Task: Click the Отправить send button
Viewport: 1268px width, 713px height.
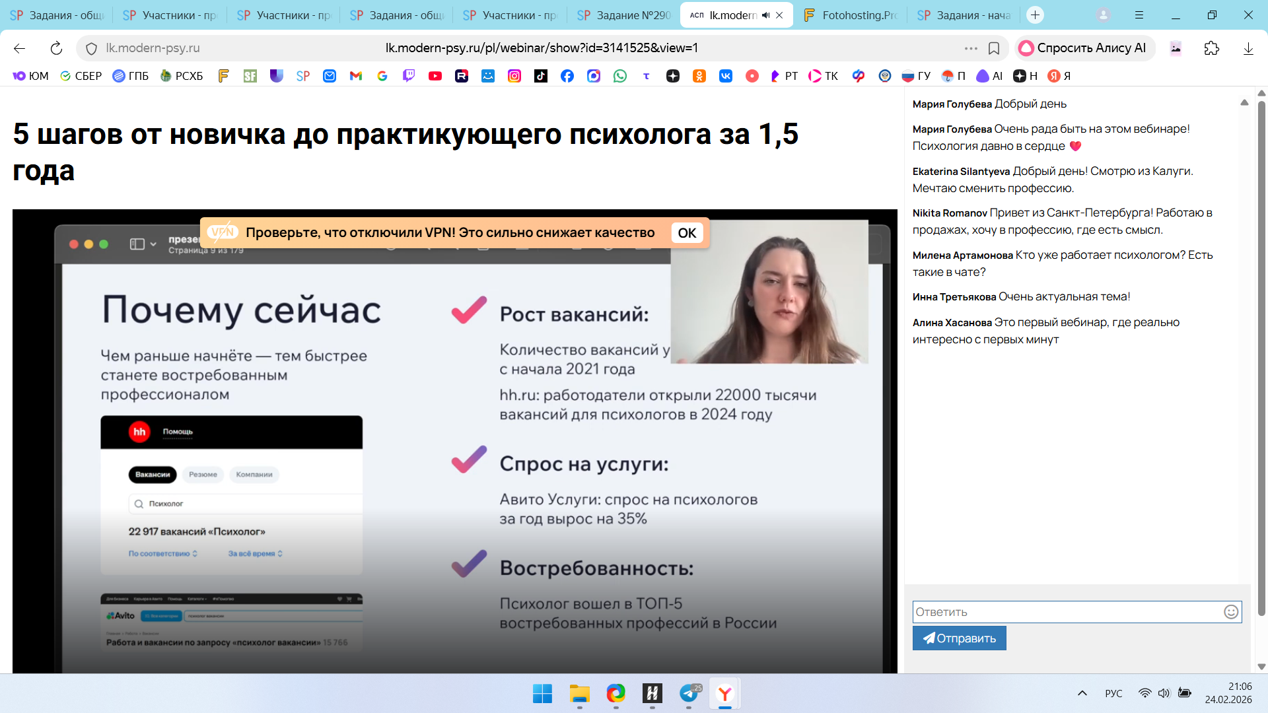Action: (x=959, y=638)
